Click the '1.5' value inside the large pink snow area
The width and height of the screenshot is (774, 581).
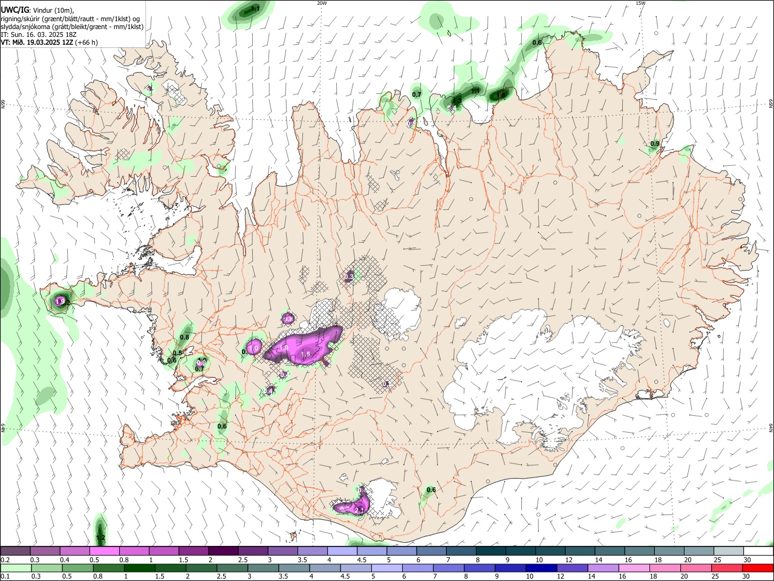pyautogui.click(x=305, y=354)
